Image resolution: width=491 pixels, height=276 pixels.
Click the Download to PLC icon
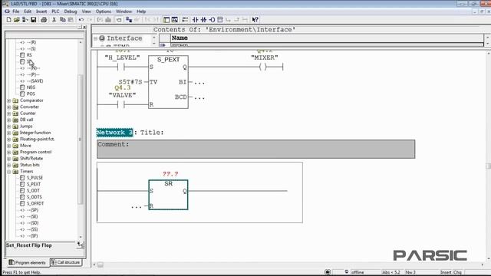(x=108, y=20)
